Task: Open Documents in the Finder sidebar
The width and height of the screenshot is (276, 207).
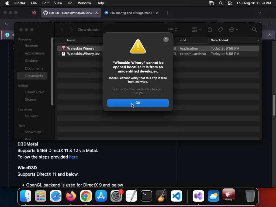Action: pyautogui.click(x=34, y=68)
